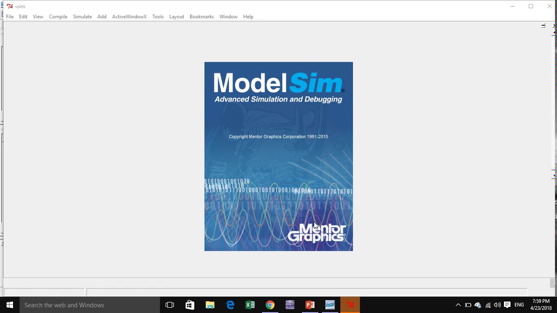Open the purple app icon left of PowerPoint
557x313 pixels.
[290, 305]
